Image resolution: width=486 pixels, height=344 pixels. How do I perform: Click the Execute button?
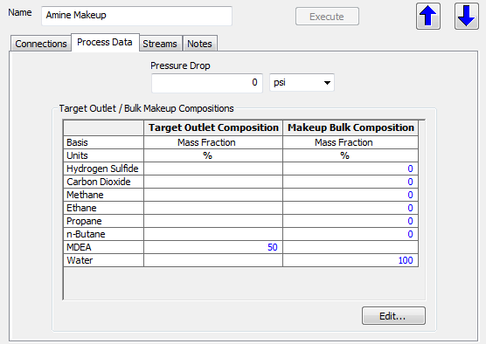[x=327, y=17]
